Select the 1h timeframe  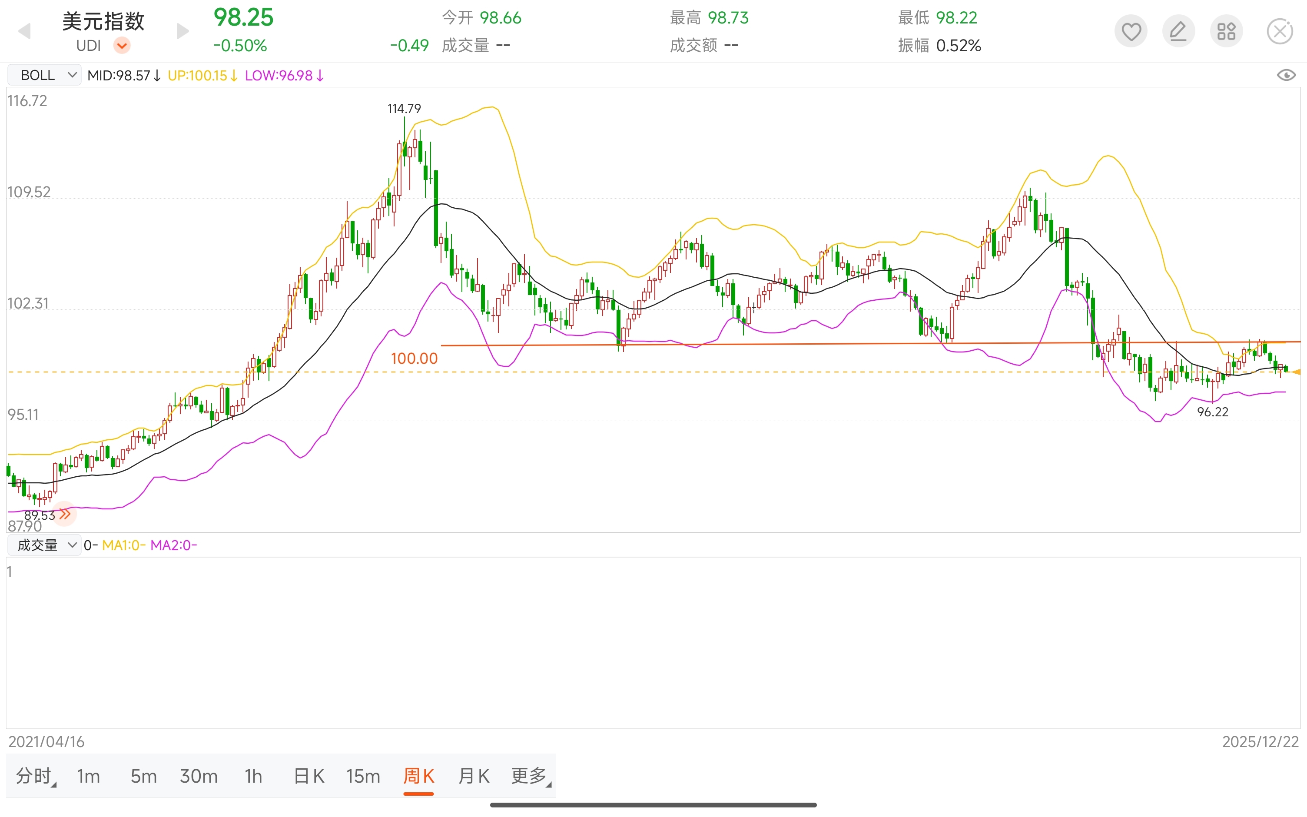click(253, 776)
